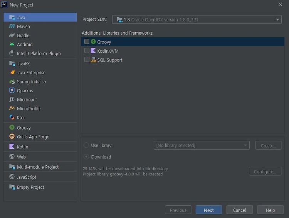
Task: Click the Java Enterprise flame icon
Action: (x=12, y=72)
